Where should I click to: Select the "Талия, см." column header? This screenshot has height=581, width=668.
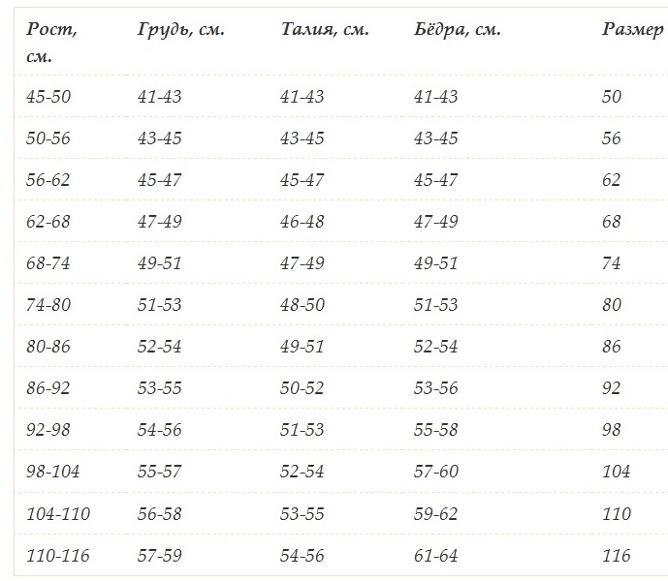324,30
